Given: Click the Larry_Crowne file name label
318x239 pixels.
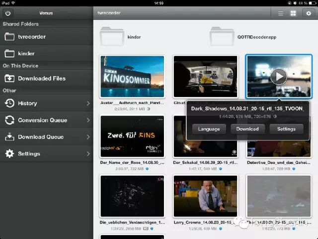Looking at the screenshot, I should [204, 223].
